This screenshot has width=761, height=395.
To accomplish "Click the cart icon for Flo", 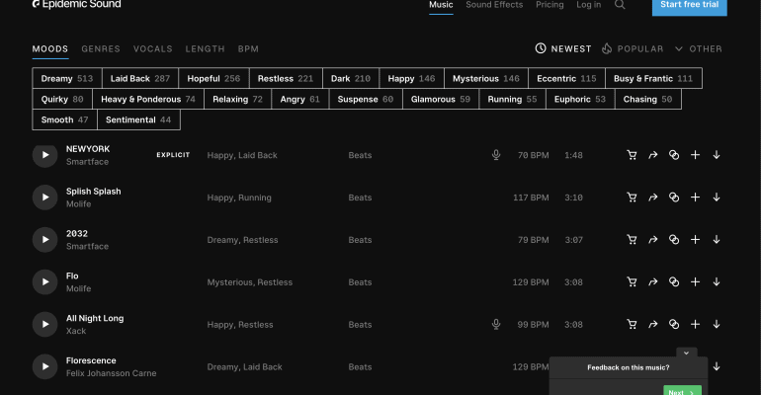I will point(632,282).
